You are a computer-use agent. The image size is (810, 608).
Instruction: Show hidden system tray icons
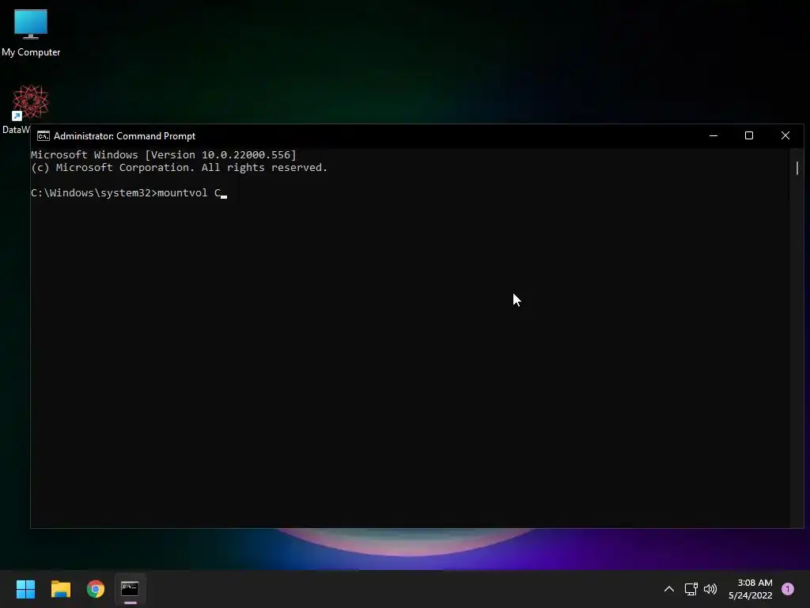pyautogui.click(x=669, y=589)
